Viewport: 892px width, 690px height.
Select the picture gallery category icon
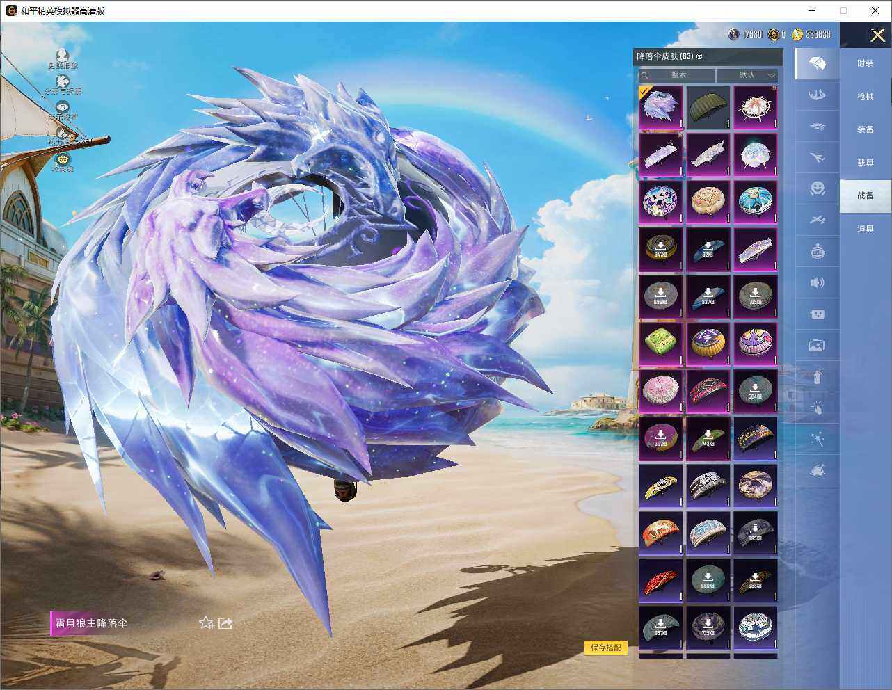pyautogui.click(x=818, y=345)
